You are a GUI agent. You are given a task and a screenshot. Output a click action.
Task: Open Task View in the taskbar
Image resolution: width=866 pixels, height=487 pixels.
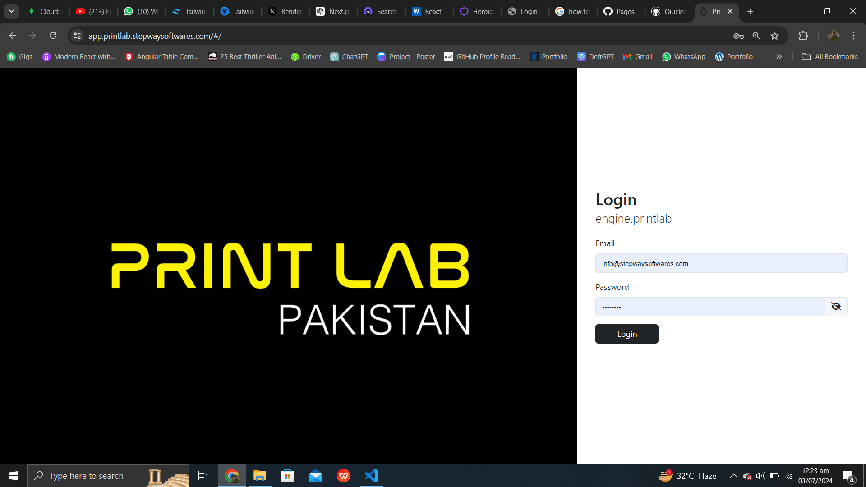(203, 476)
